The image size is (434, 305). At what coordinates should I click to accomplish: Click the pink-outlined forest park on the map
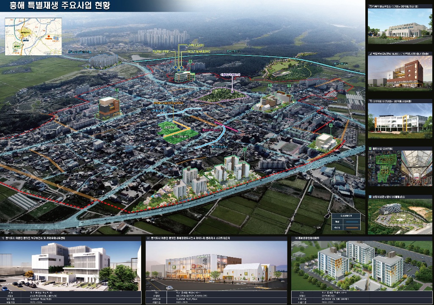pyautogui.click(x=219, y=95)
